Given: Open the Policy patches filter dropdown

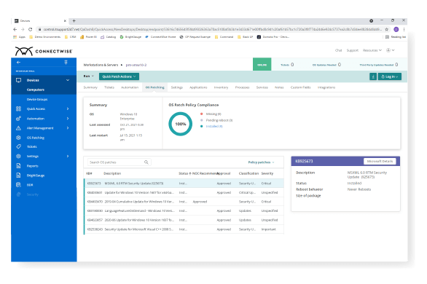Looking at the screenshot, I should pyautogui.click(x=261, y=162).
